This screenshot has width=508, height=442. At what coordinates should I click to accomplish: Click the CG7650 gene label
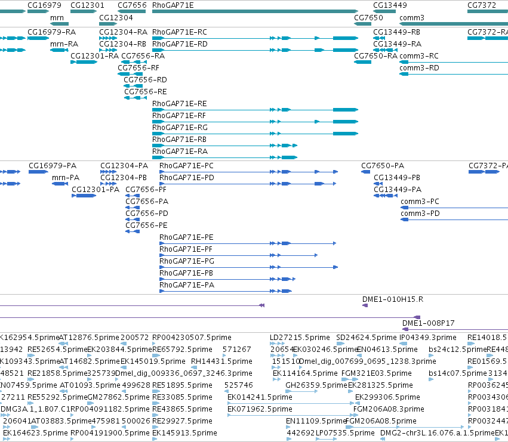[x=369, y=17]
